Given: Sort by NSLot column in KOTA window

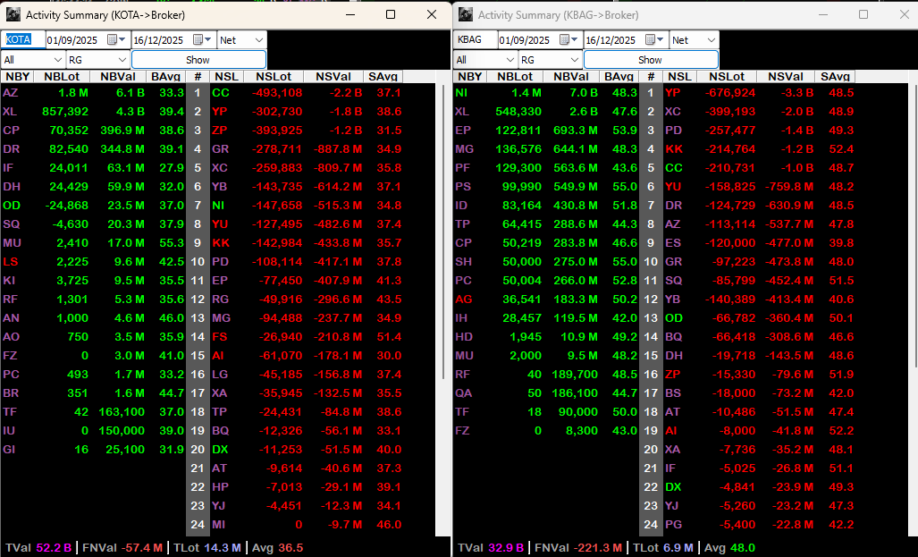Looking at the screenshot, I should (274, 77).
